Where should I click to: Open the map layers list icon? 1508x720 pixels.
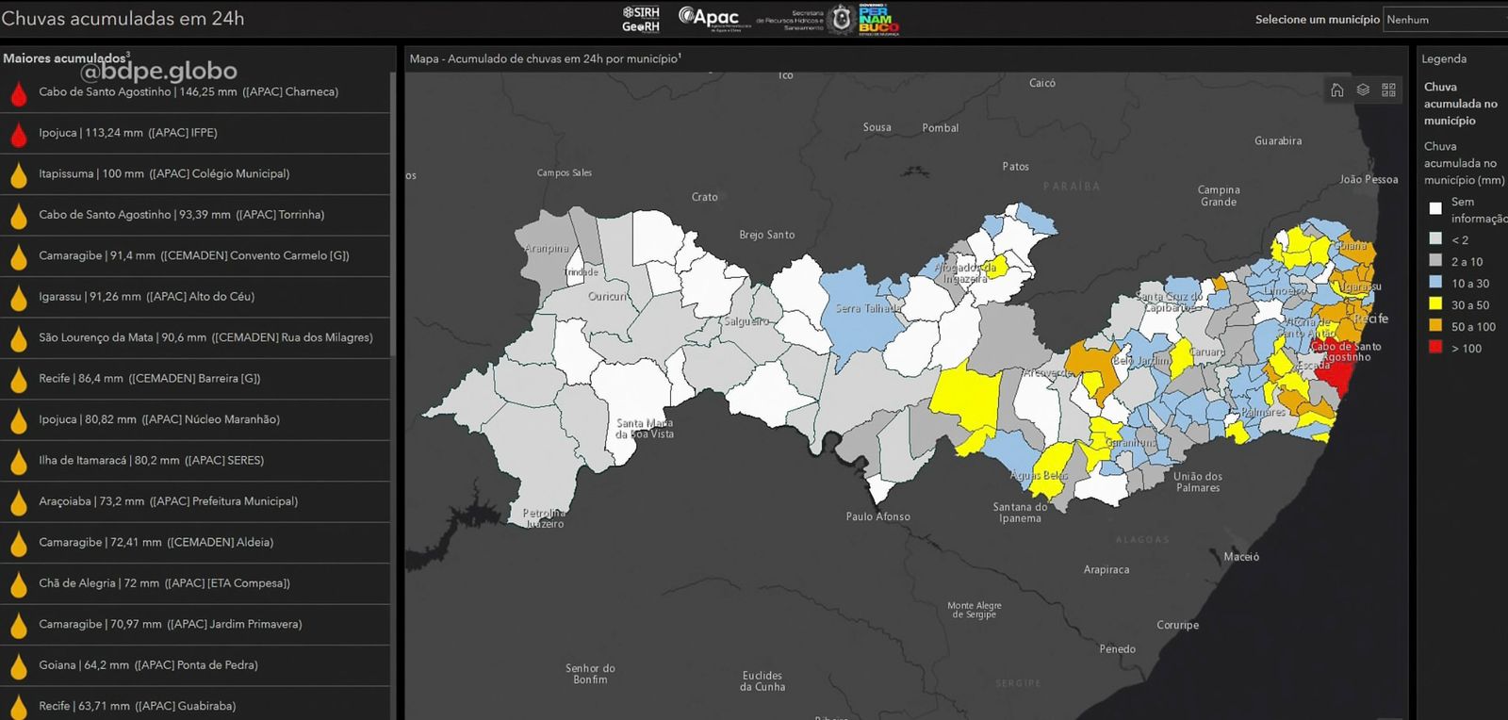click(x=1363, y=90)
